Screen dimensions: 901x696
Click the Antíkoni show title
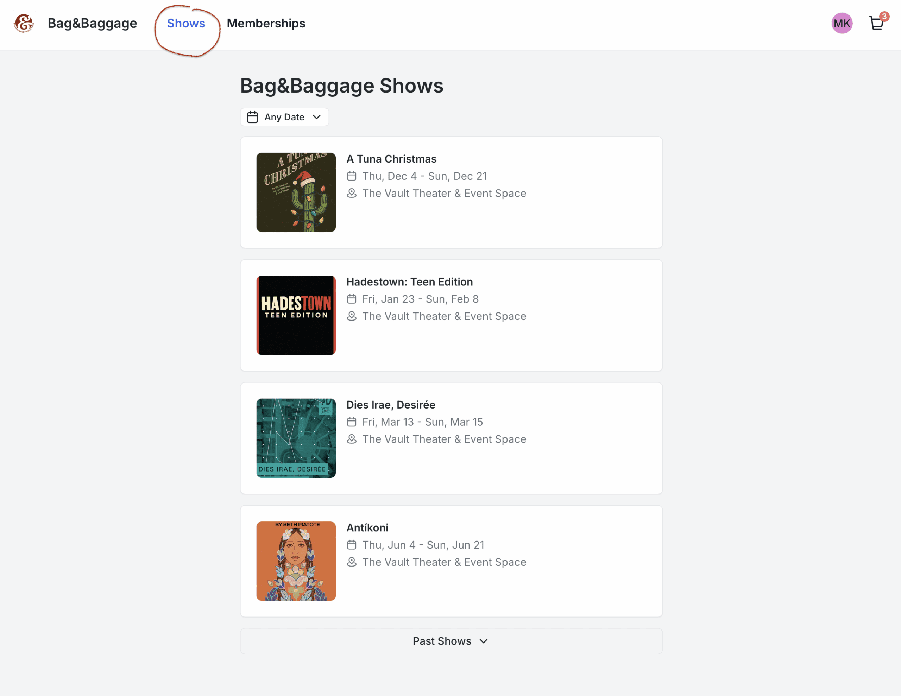(x=367, y=528)
